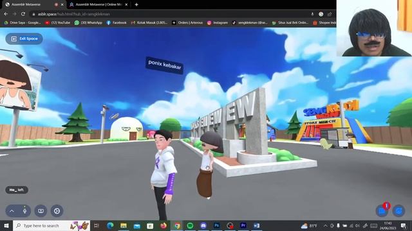Open the Kotak Masuk Gmail bookmark
Image resolution: width=412 pixels, height=231 pixels.
149,23
